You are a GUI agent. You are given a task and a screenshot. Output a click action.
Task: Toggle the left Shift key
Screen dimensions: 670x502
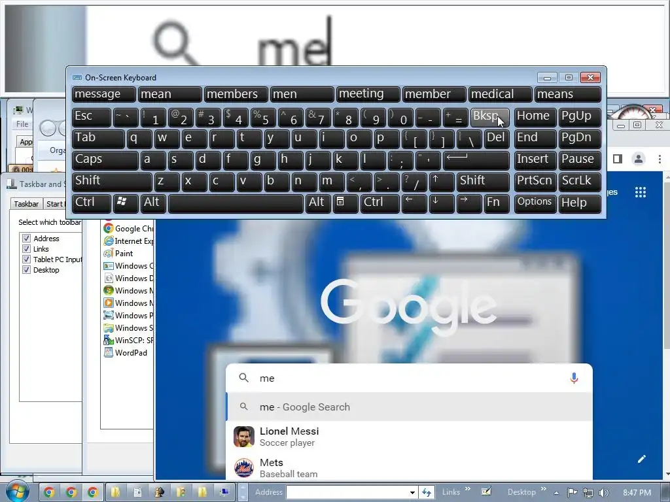point(111,182)
